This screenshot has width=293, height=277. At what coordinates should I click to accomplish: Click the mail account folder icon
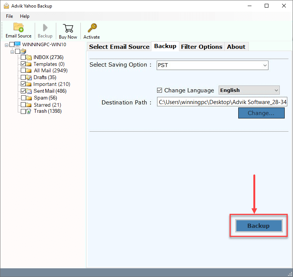click(23, 51)
